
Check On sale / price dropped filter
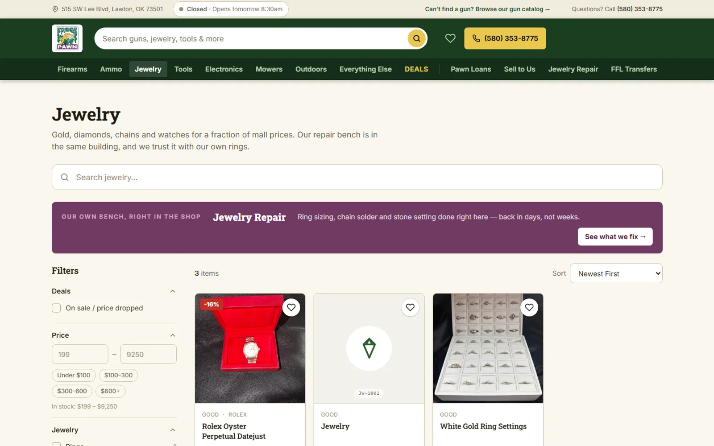coord(56,308)
